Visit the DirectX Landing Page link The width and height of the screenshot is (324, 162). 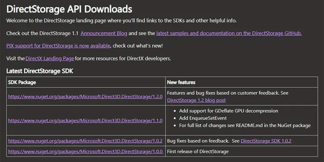[x=50, y=58]
